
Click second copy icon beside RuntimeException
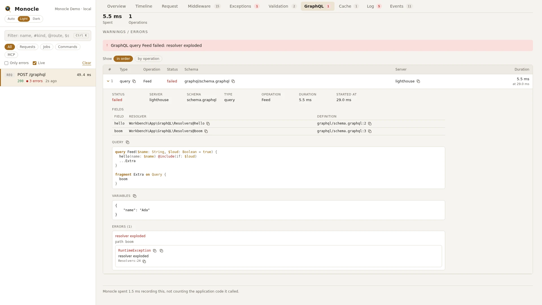tap(161, 251)
